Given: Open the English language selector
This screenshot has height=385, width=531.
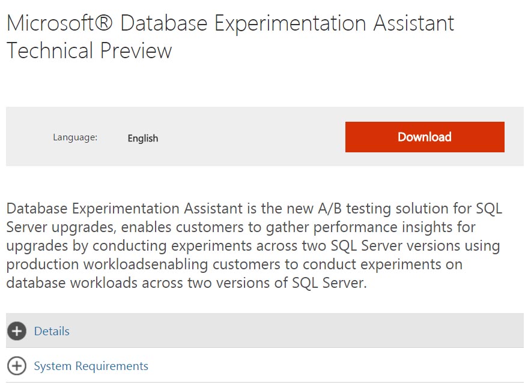Looking at the screenshot, I should [142, 138].
